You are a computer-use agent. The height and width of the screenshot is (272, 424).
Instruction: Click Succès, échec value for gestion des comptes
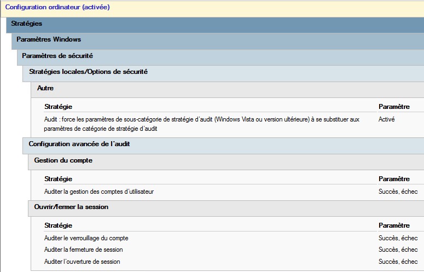398,192
